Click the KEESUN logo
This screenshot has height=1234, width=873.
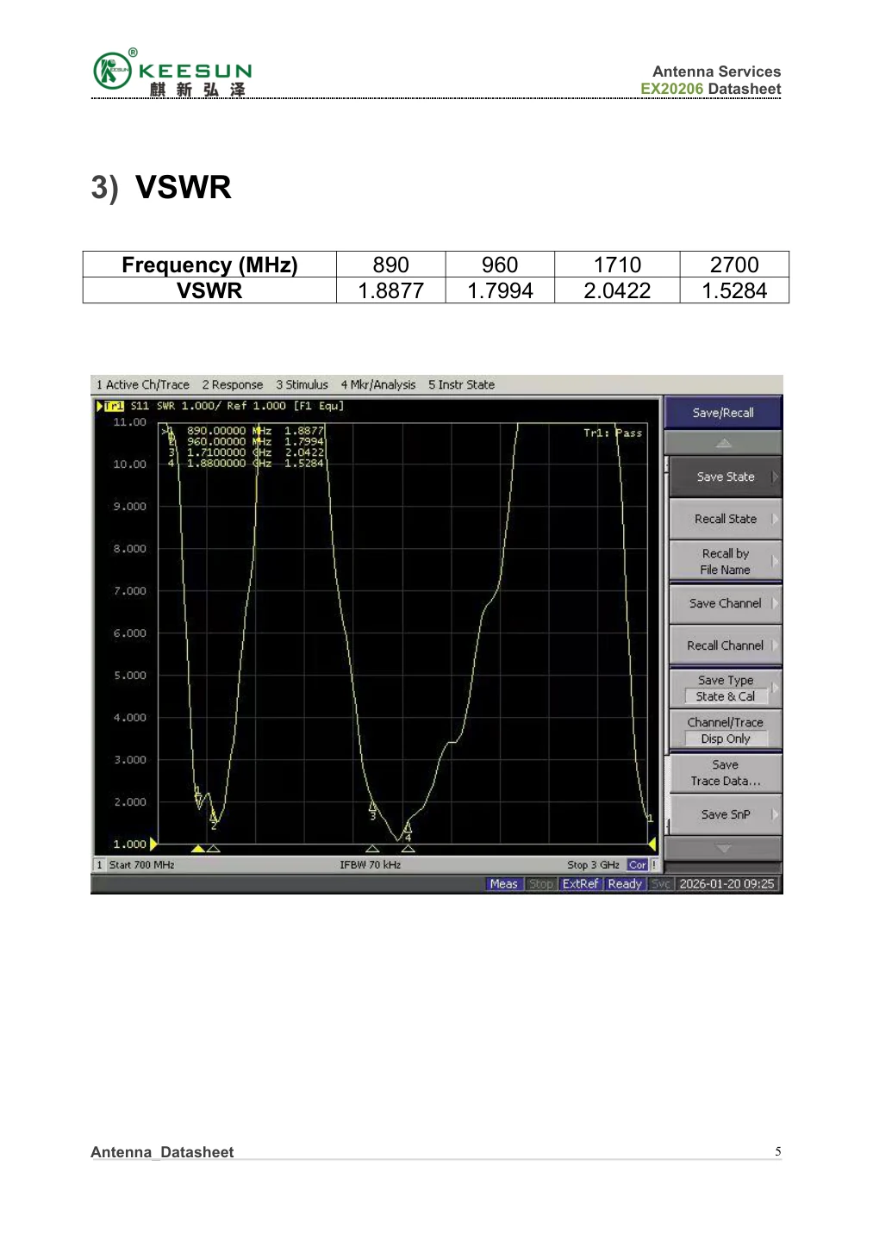point(172,72)
